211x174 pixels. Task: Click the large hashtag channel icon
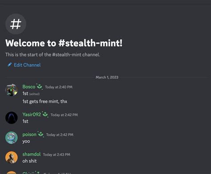16,24
